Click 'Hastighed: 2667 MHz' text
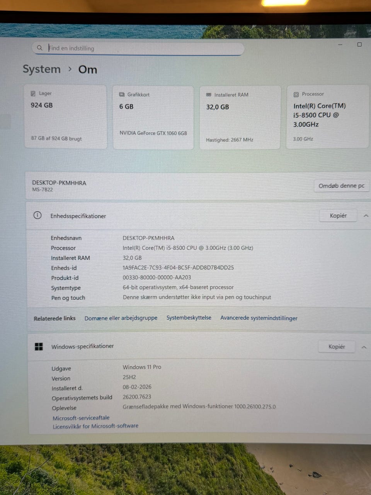Screen dimensions: 371x495 tap(230, 140)
